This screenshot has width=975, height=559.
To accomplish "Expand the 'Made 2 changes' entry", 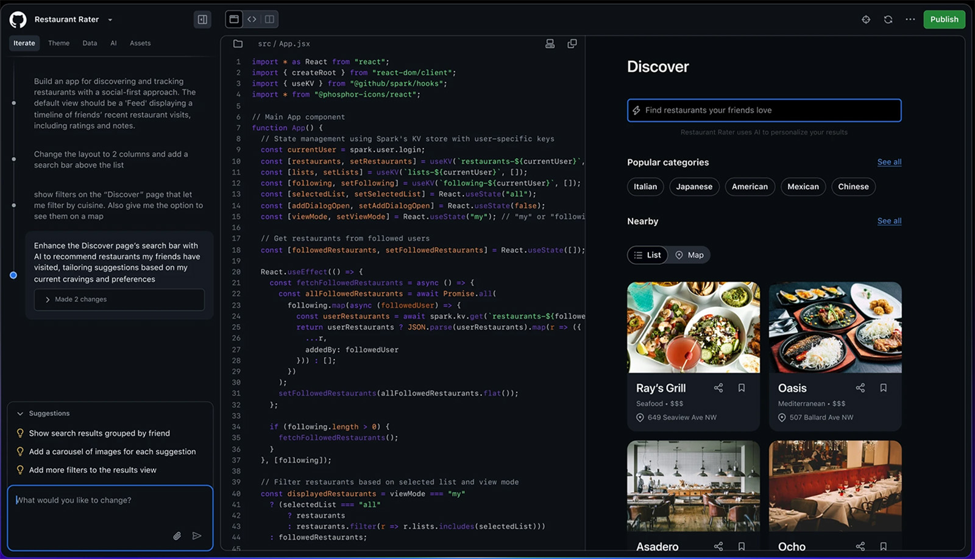I will tap(119, 299).
